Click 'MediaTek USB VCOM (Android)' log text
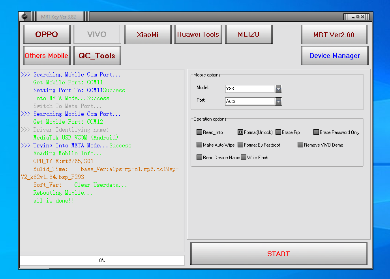This screenshot has height=279, width=390. (x=76, y=138)
